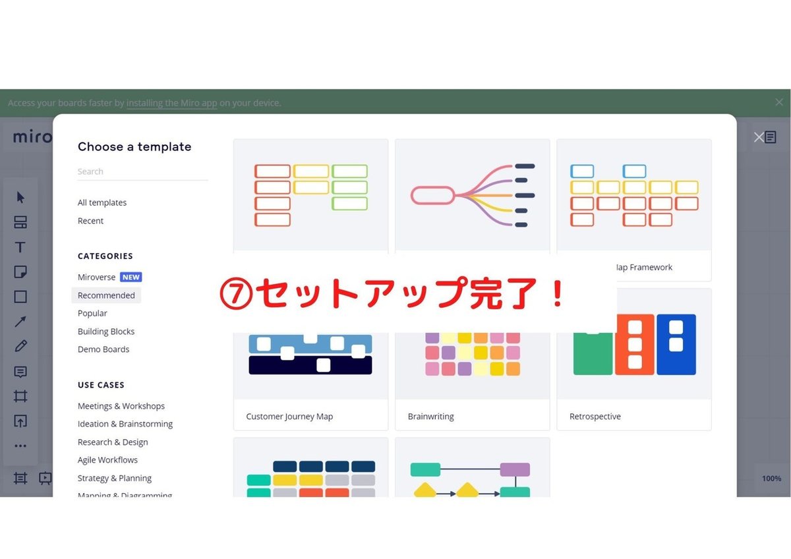Click the Customer Journey Map label
The height and width of the screenshot is (559, 791).
(x=289, y=417)
